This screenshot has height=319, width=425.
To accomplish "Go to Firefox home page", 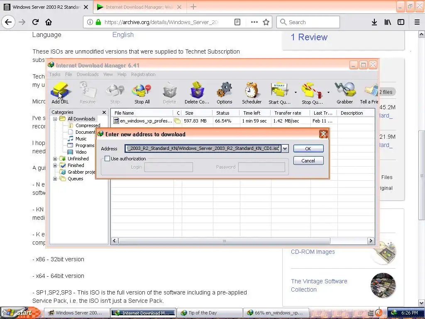I will point(49,22).
